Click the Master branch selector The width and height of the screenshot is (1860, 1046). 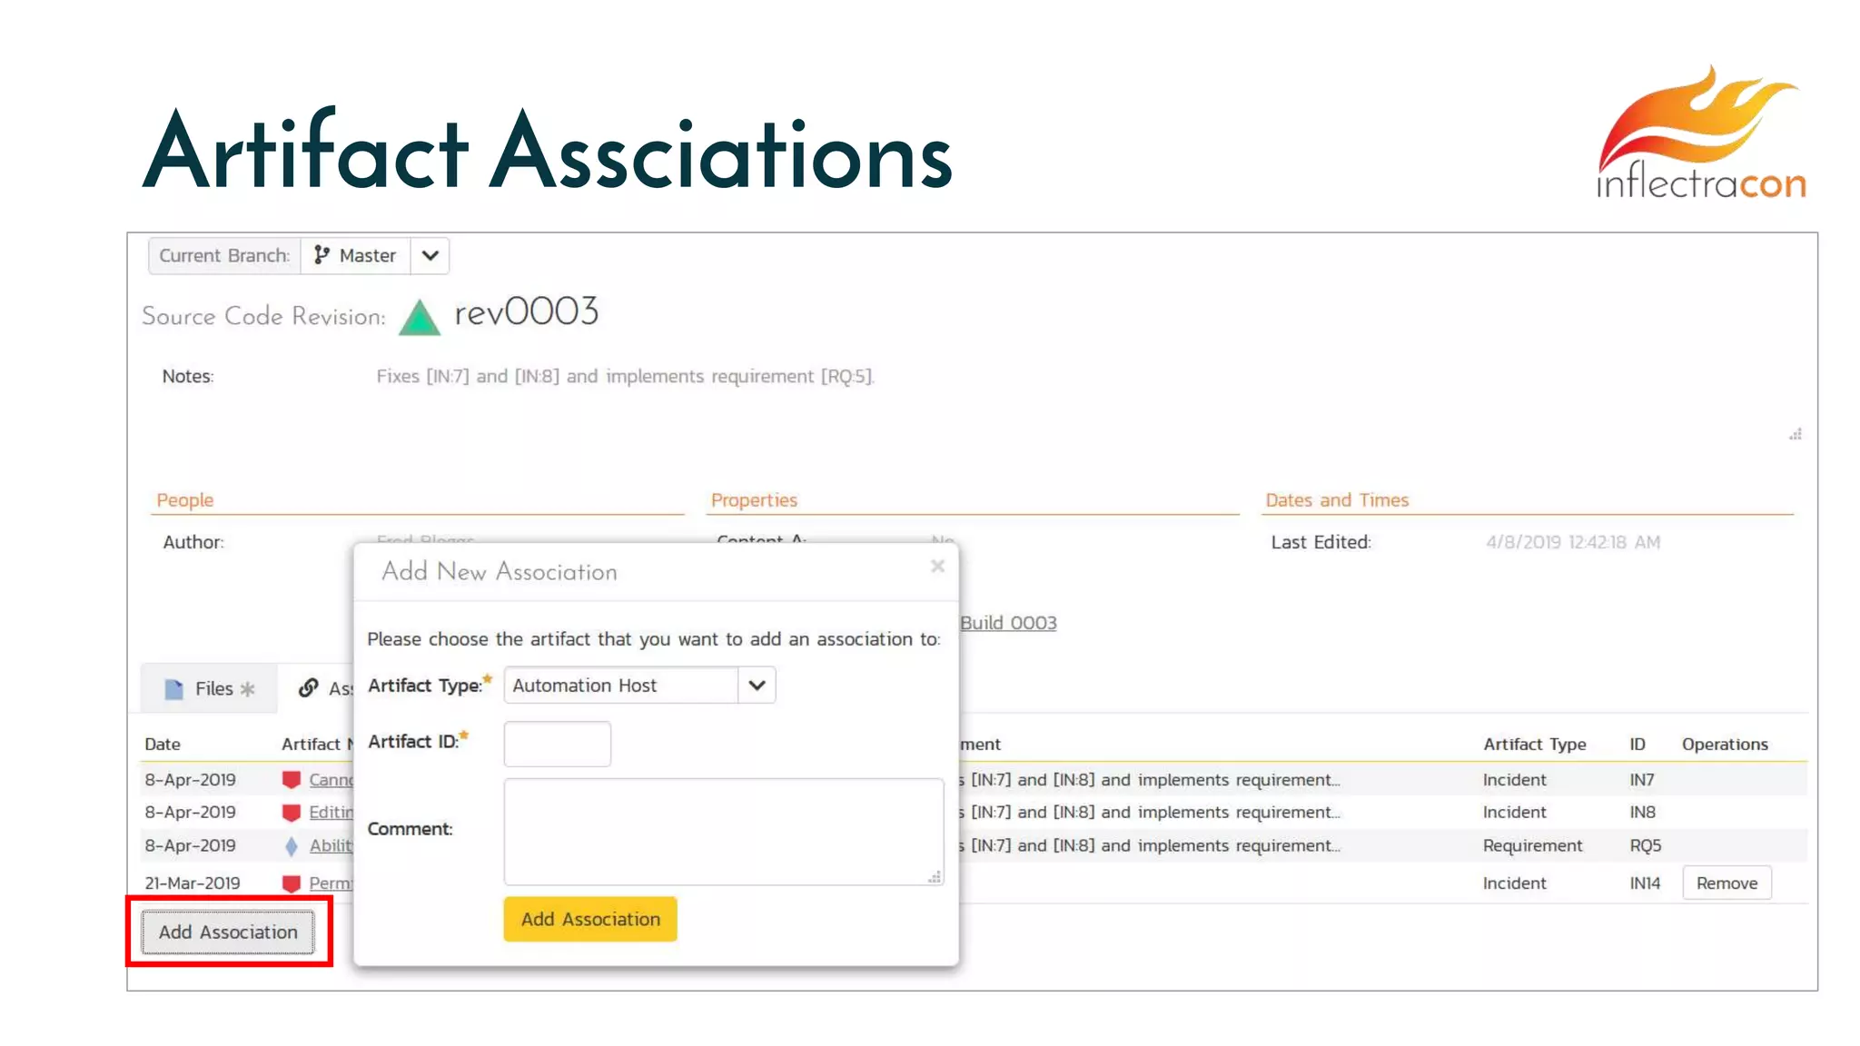click(x=356, y=256)
